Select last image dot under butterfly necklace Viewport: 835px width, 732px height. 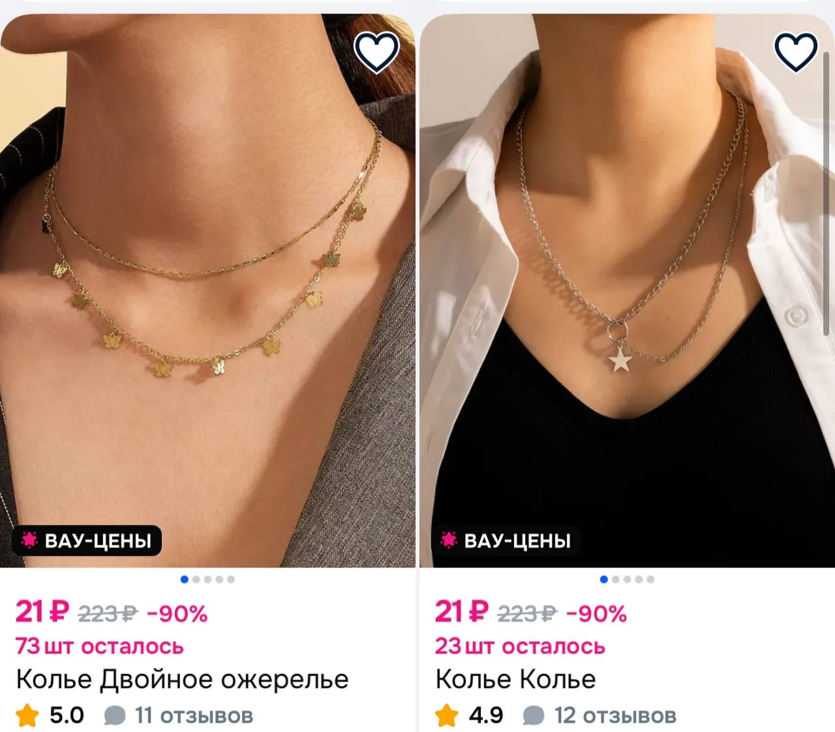[231, 579]
